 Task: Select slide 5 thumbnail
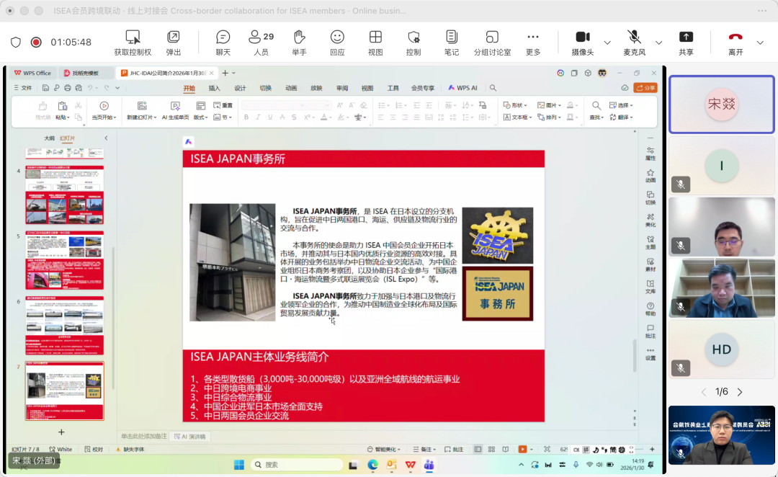[65, 260]
